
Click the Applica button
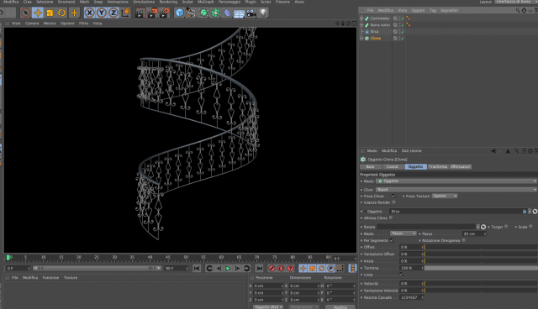[x=340, y=307]
